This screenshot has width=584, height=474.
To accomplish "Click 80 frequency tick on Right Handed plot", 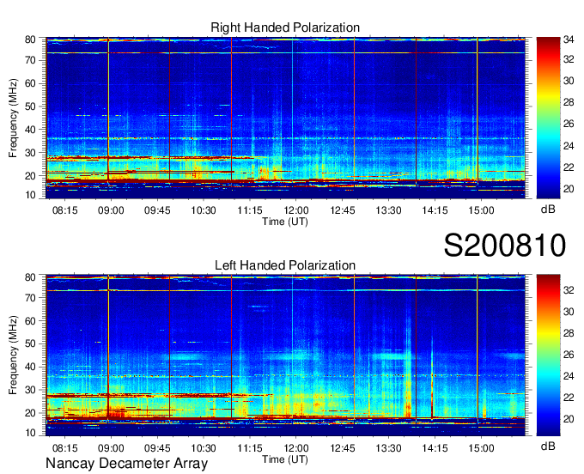I will click(x=30, y=39).
